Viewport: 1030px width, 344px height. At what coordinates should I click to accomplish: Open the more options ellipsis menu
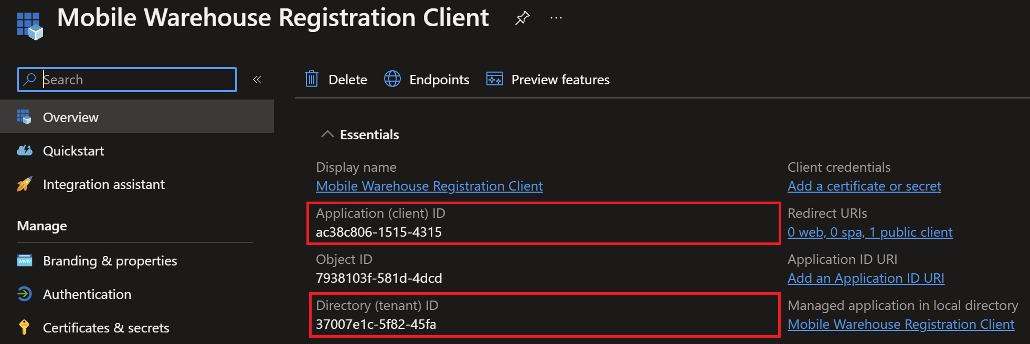click(556, 18)
